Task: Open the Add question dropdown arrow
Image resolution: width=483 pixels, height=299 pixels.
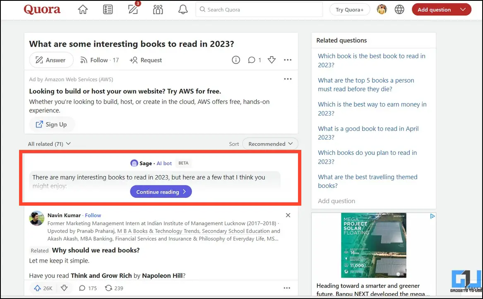Action: (x=463, y=9)
